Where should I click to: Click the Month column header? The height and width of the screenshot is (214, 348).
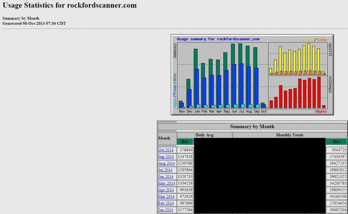click(167, 138)
